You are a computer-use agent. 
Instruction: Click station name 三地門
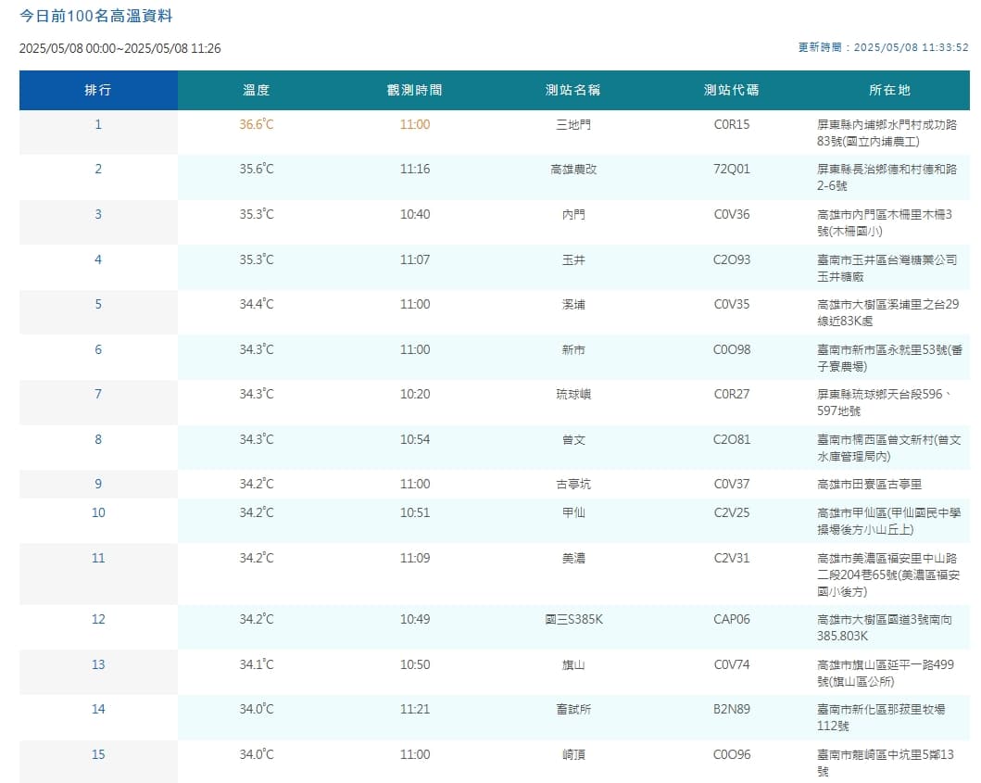tap(573, 124)
